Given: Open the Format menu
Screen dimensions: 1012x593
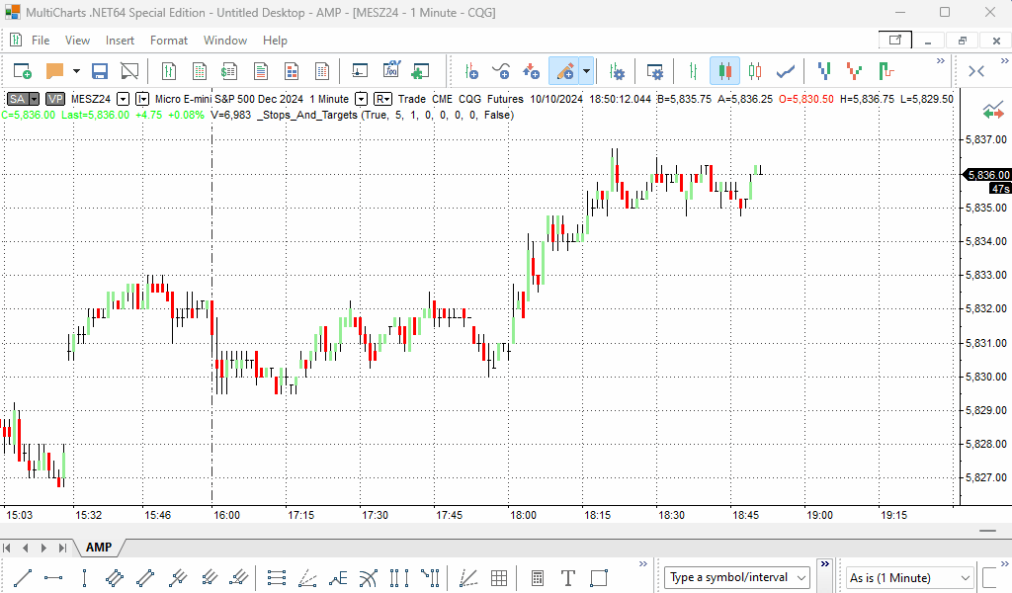Looking at the screenshot, I should pos(168,41).
